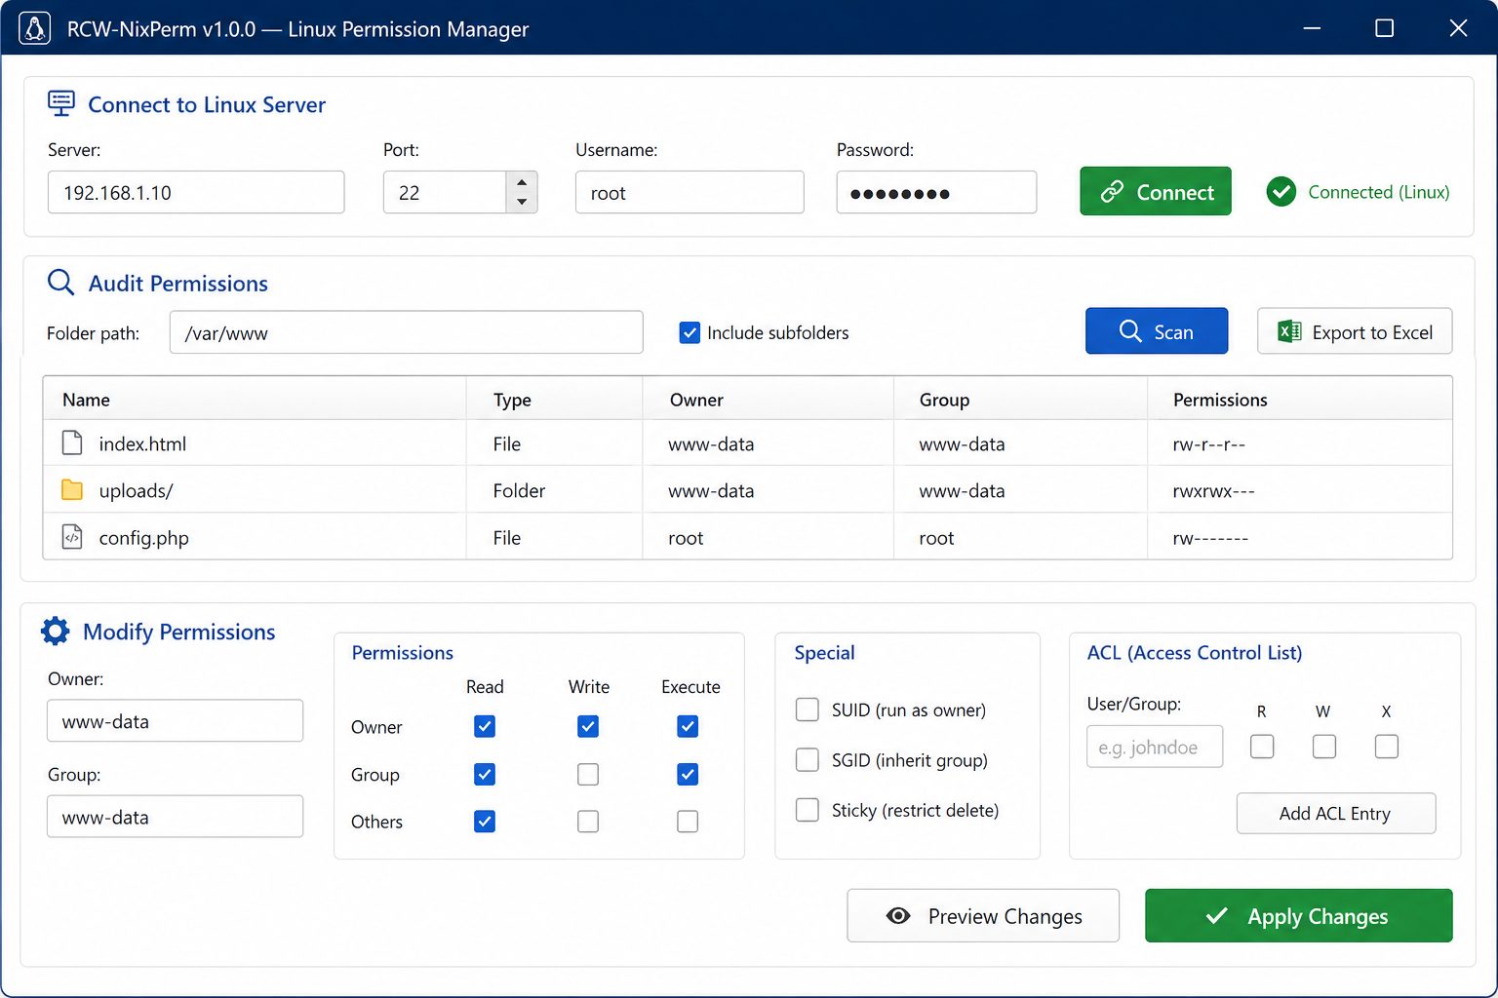Decrease the Port value with down arrow
Screen dimensions: 1498x998
pos(522,202)
